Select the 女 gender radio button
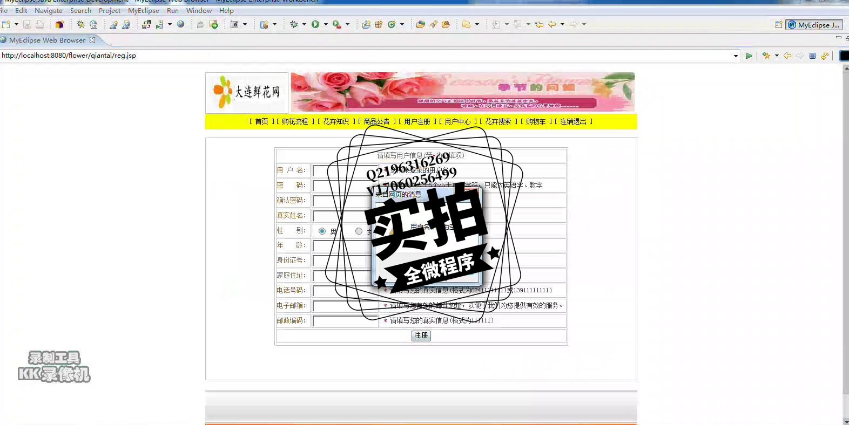Viewport: 849px width, 425px height. [359, 231]
